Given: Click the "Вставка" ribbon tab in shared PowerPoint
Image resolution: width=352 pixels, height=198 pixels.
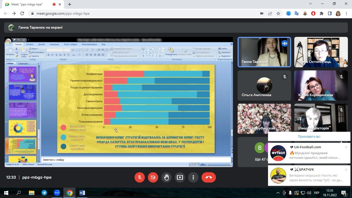Looking at the screenshot, I should [30, 44].
